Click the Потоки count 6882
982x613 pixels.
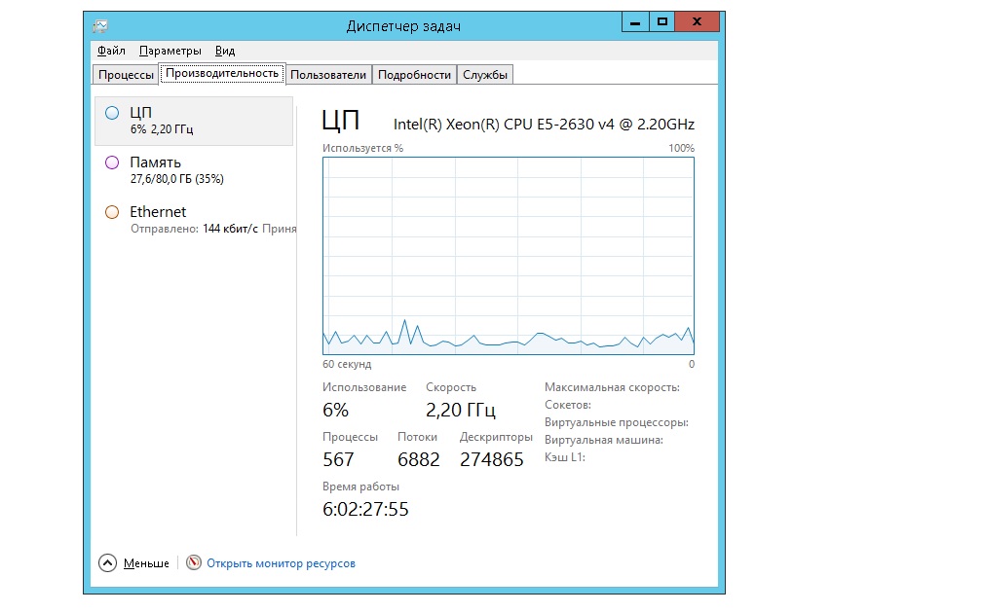419,459
